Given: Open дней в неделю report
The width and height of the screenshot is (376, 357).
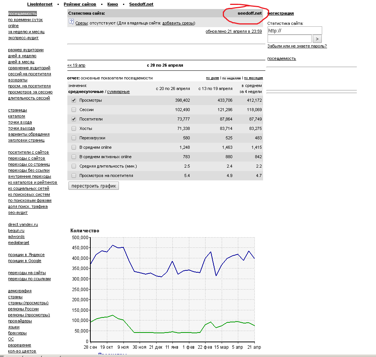Looking at the screenshot, I should [x=22, y=56].
